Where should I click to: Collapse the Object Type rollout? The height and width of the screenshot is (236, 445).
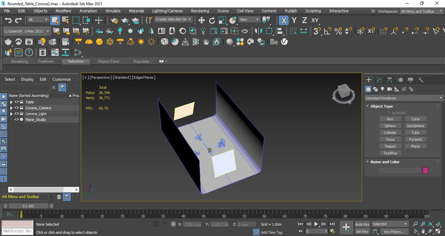(x=367, y=106)
